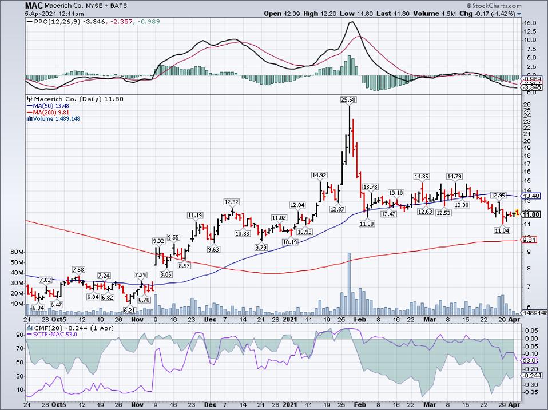Click the purple SCTR-MAC legend marker
Viewport: 548px width, 410px height.
tap(29, 334)
